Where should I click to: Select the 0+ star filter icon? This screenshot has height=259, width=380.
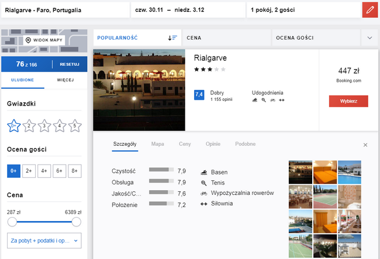(x=13, y=125)
